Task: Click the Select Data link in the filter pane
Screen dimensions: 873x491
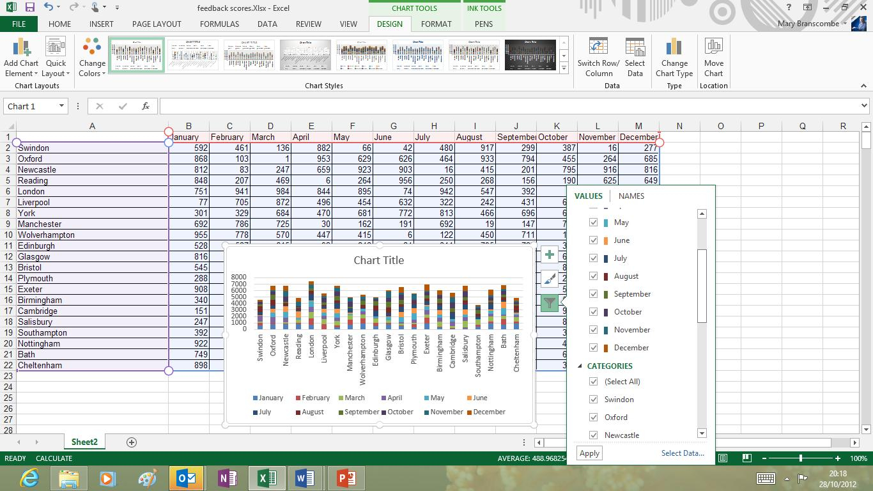Action: 683,453
